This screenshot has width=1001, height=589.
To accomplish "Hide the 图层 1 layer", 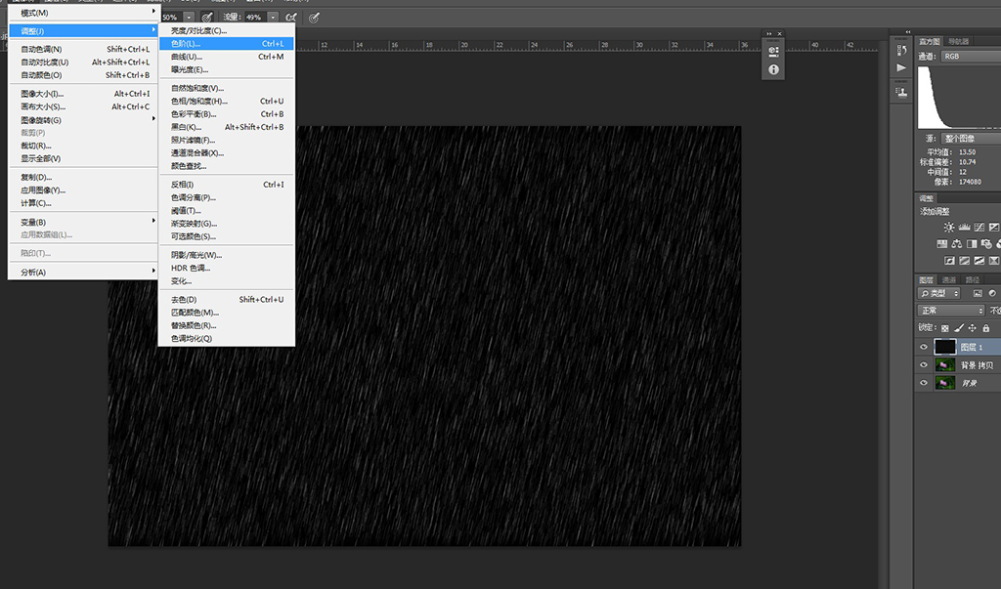I will tap(924, 347).
